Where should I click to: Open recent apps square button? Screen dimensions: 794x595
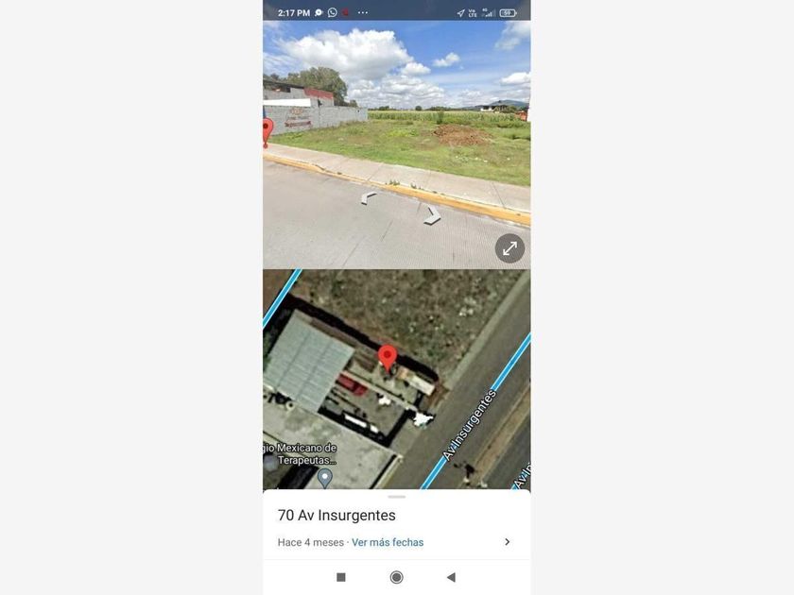click(x=341, y=577)
